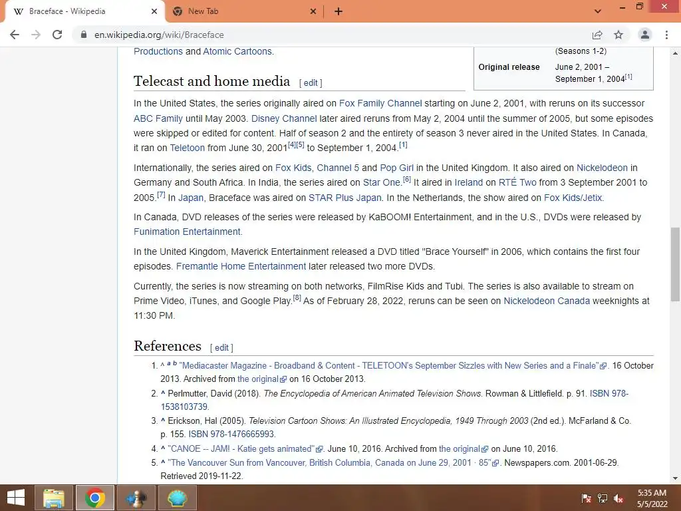
Task: Close the New Tab tab
Action: pos(313,11)
